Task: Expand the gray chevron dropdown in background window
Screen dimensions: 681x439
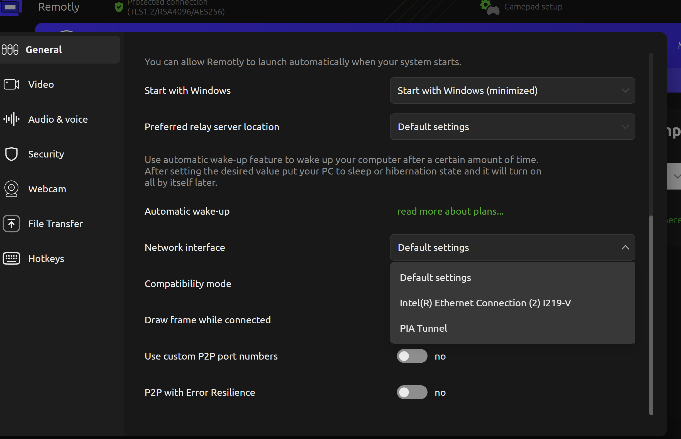Action: point(674,176)
